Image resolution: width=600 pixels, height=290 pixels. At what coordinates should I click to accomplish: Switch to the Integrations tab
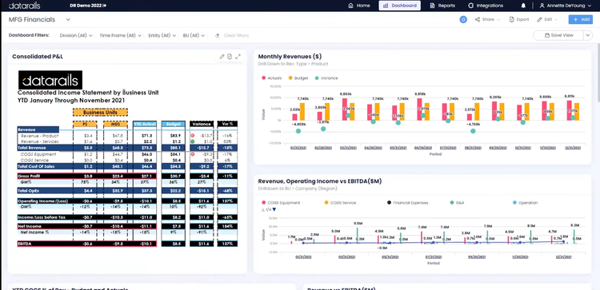click(x=486, y=6)
